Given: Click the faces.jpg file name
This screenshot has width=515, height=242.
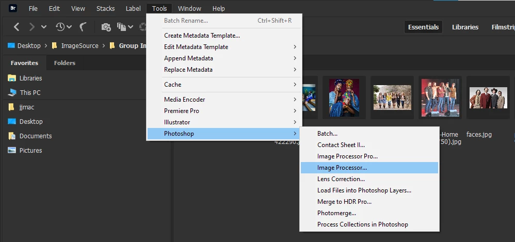Looking at the screenshot, I should [479, 135].
